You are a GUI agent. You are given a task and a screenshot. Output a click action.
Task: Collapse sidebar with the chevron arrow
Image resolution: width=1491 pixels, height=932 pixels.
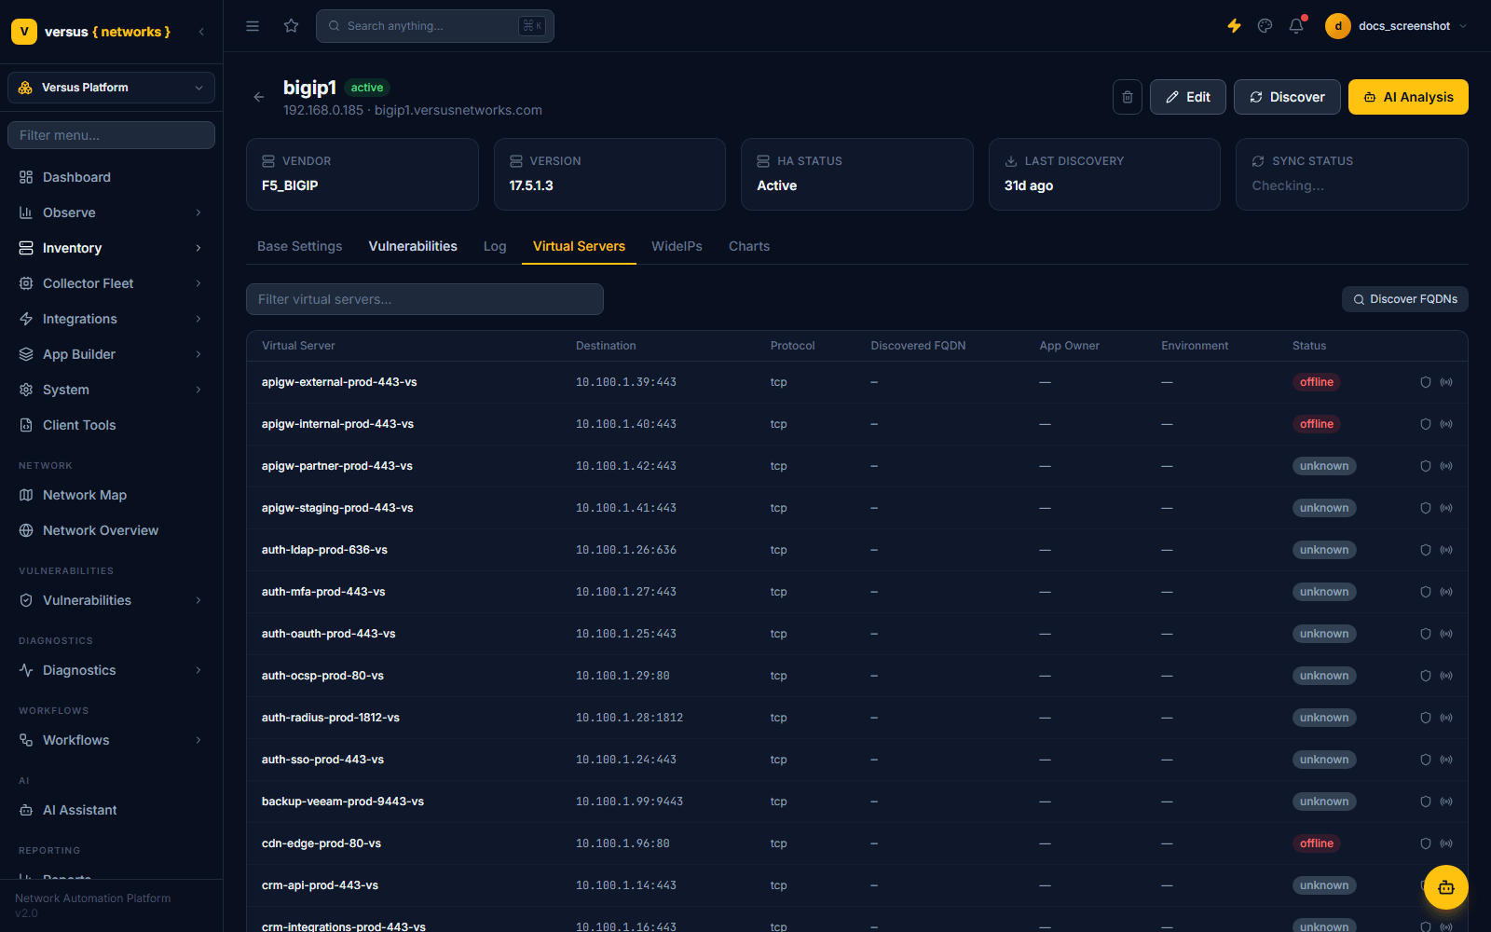click(x=201, y=32)
